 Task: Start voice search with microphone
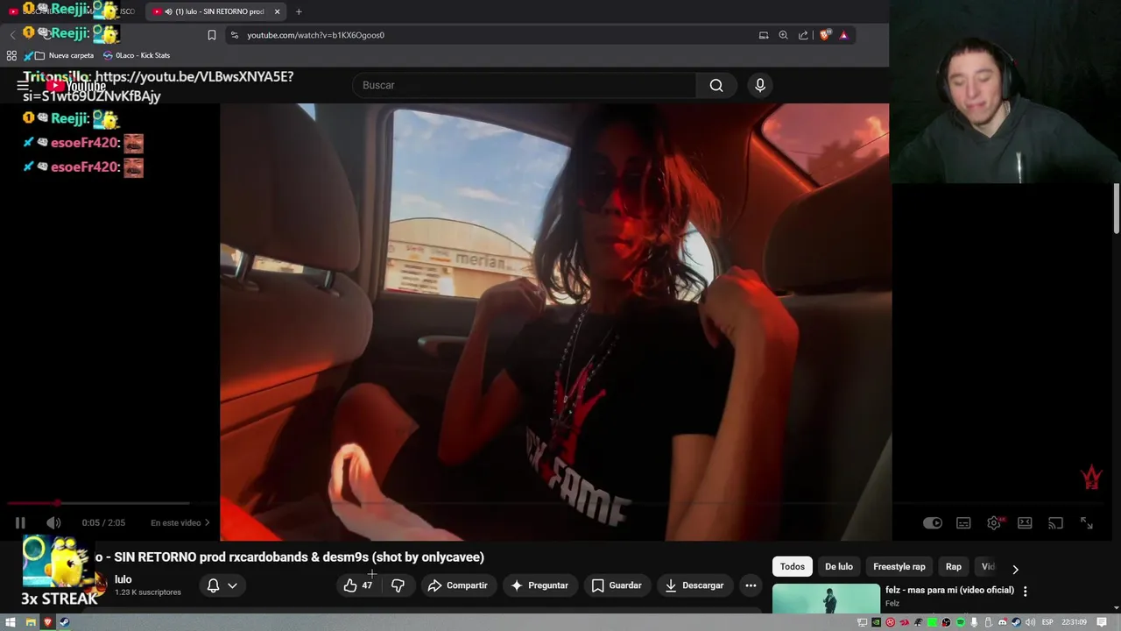tap(760, 85)
